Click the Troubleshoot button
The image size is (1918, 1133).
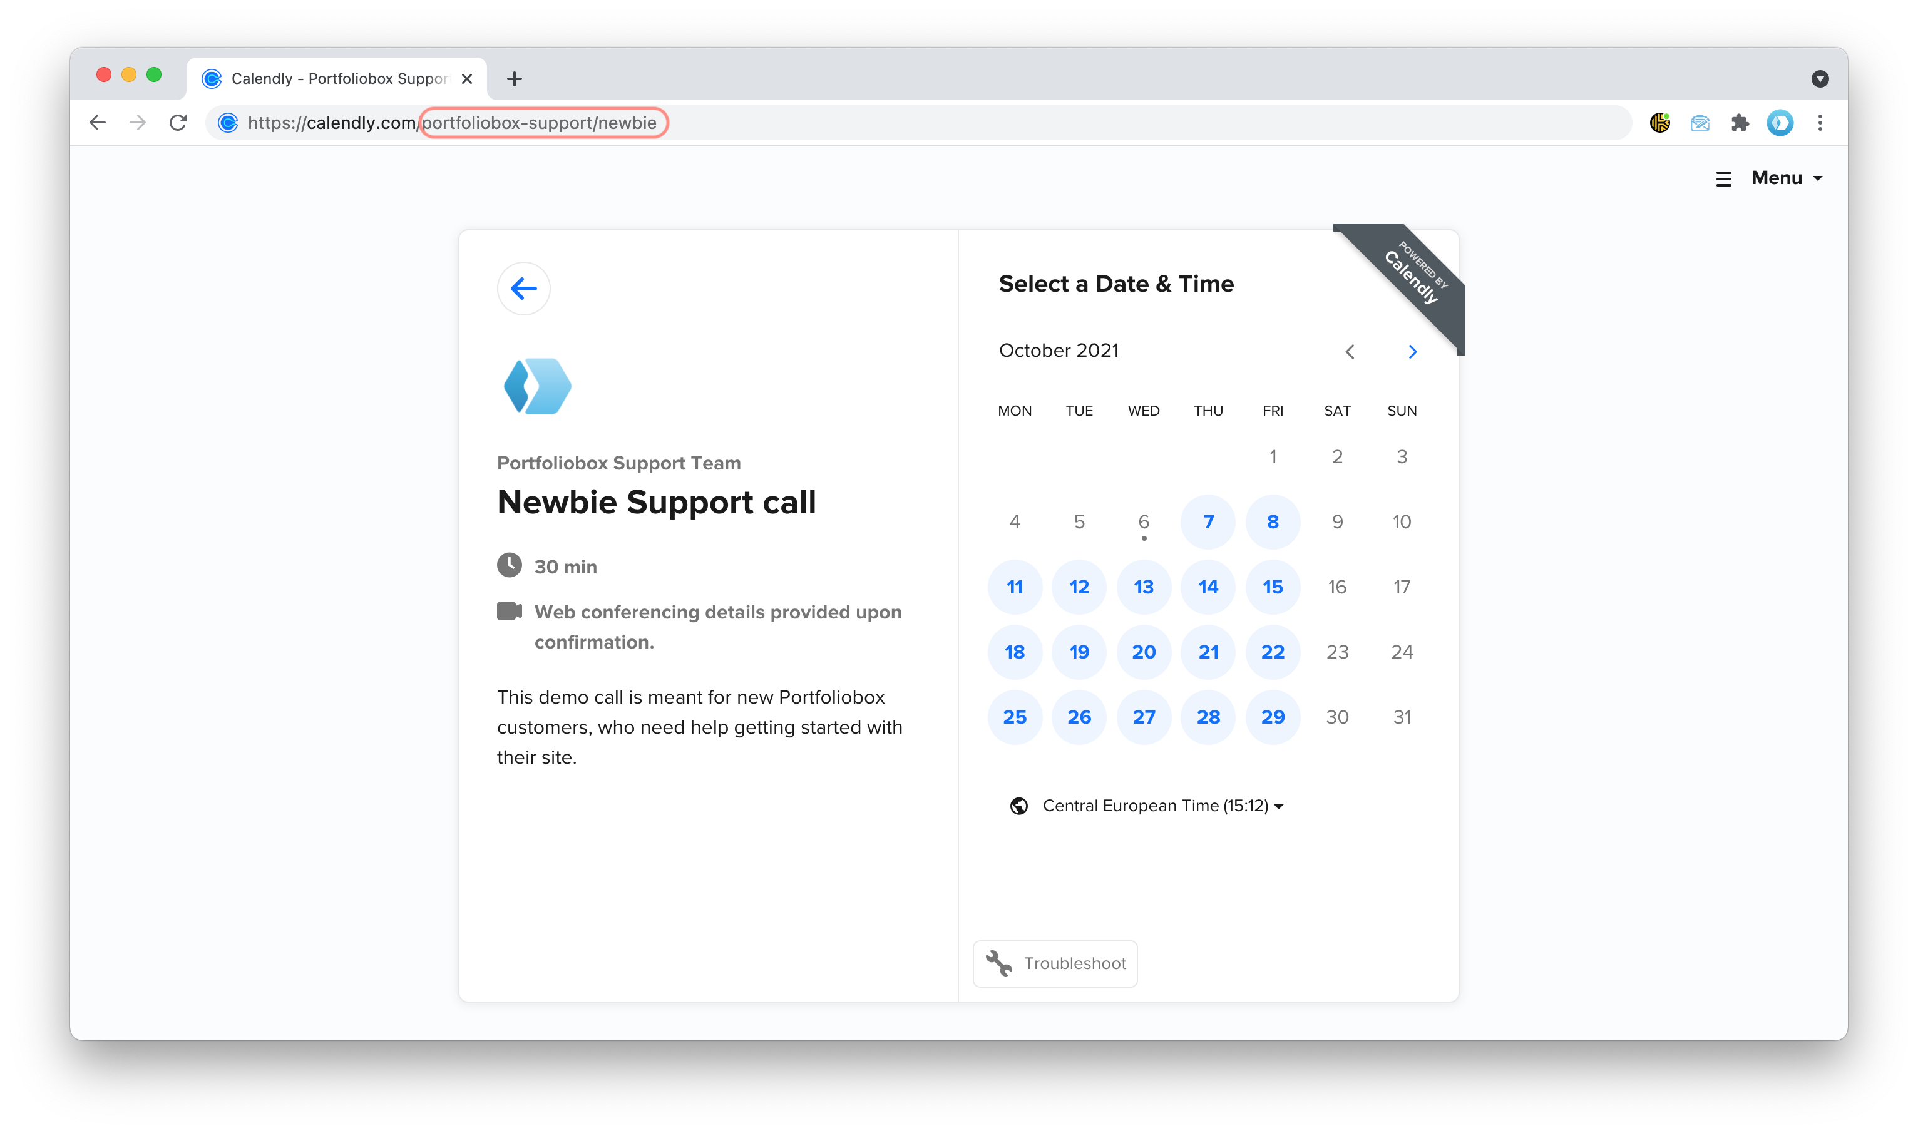pyautogui.click(x=1055, y=963)
